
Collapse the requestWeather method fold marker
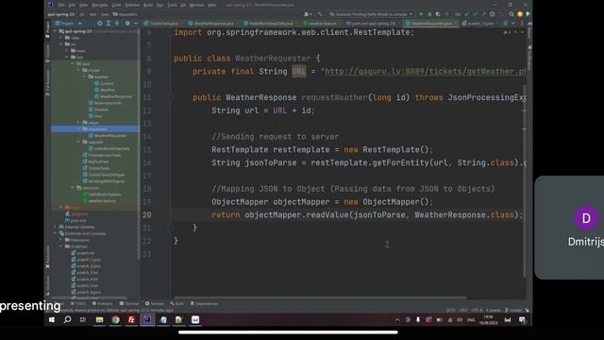pyautogui.click(x=170, y=97)
